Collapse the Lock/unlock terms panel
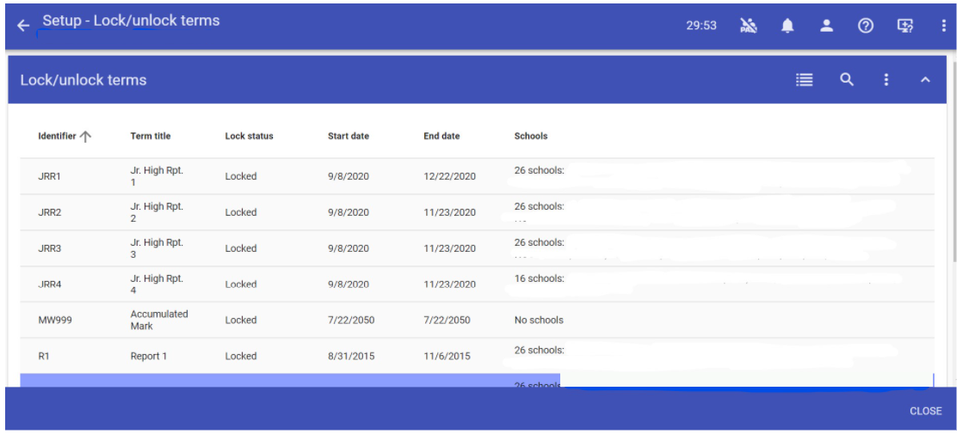 [926, 80]
